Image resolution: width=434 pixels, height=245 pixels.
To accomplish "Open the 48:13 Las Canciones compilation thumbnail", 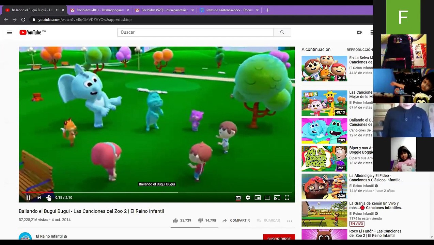I will click(324, 103).
